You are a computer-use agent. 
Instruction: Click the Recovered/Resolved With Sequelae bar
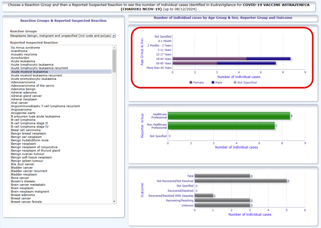204,195
